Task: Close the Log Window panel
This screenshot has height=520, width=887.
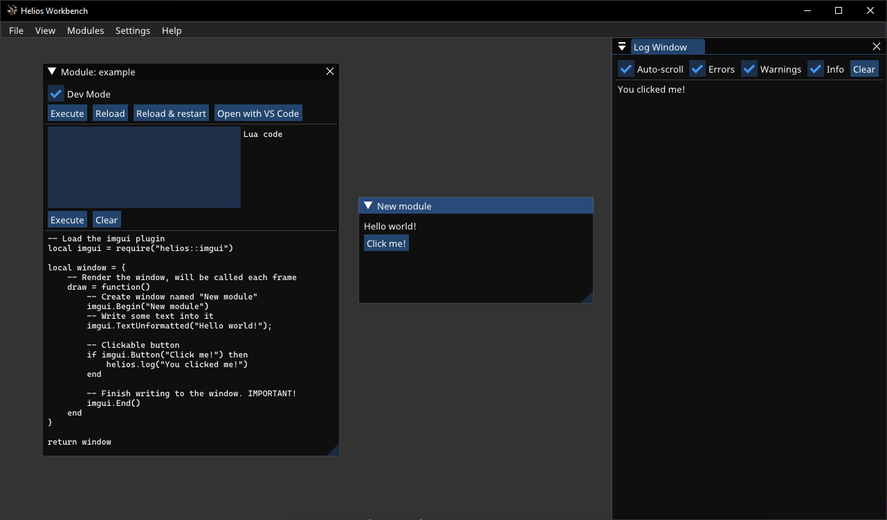Action: tap(877, 47)
